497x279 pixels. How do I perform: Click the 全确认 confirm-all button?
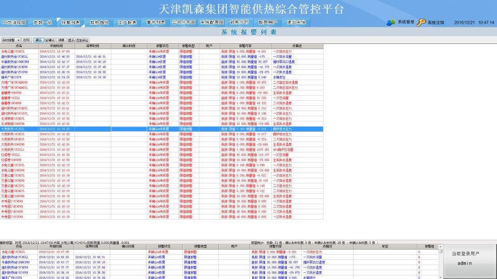50,40
